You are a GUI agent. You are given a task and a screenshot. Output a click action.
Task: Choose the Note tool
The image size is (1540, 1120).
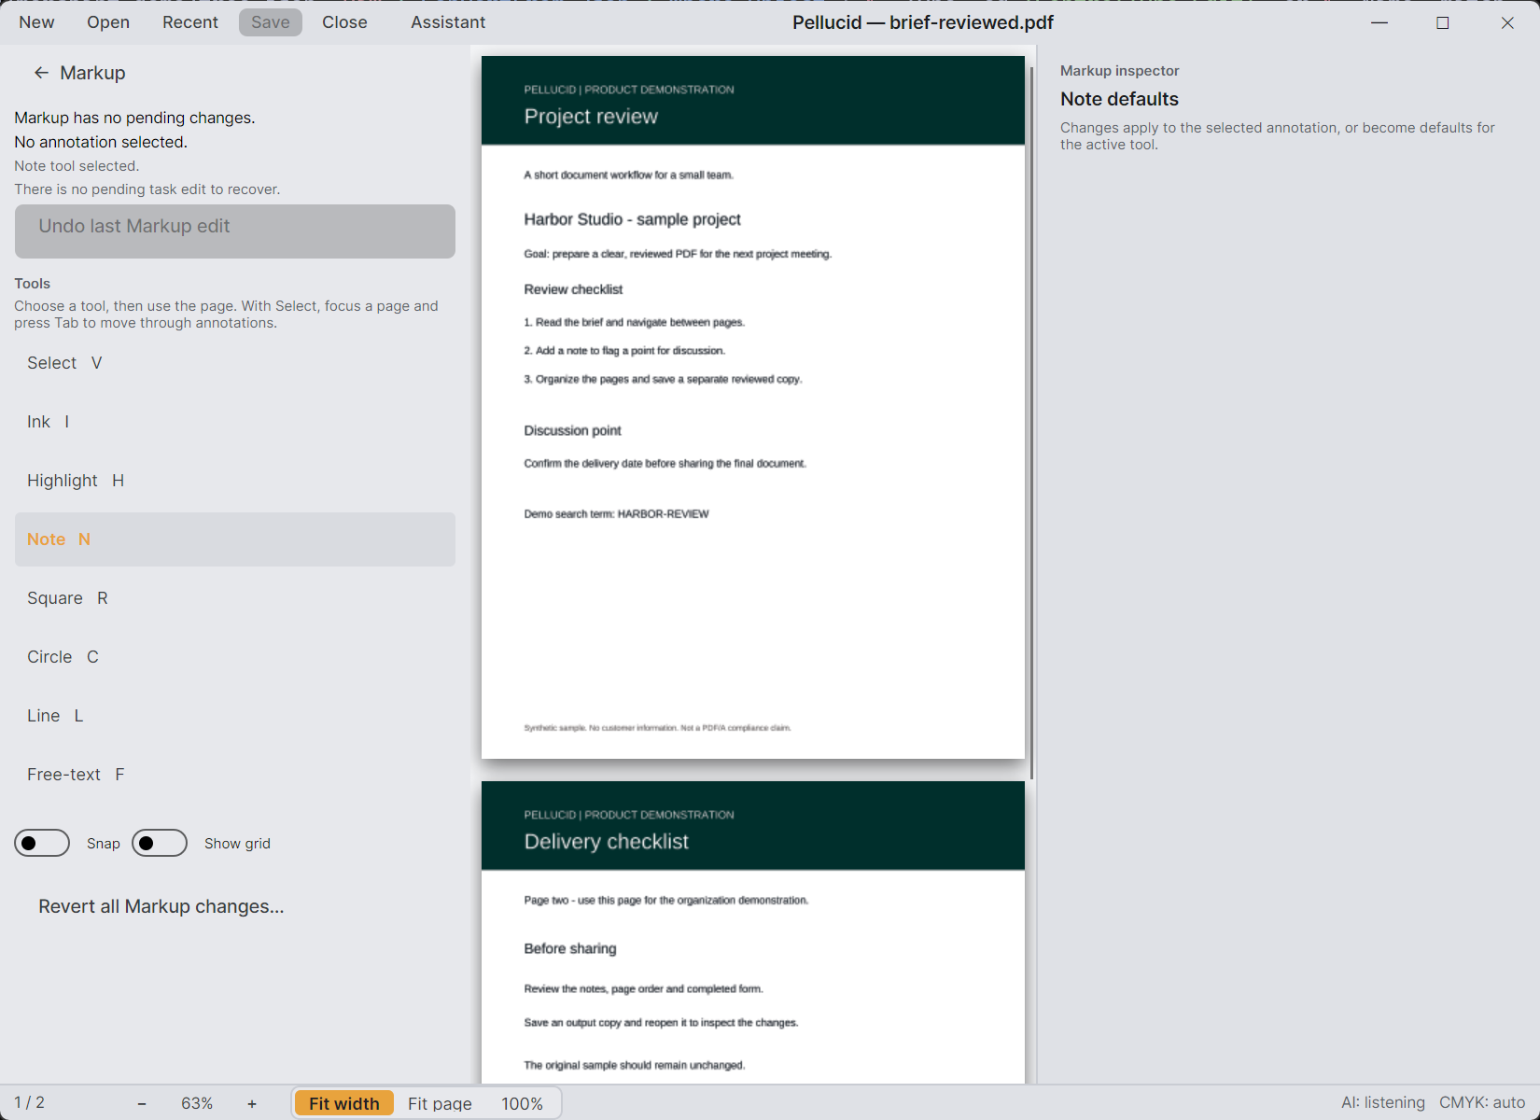(x=235, y=539)
